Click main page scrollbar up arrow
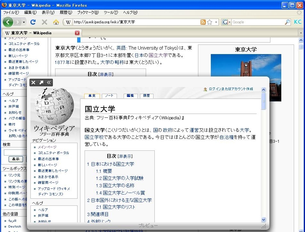Viewport: 305px width, 232px height. click(301, 40)
